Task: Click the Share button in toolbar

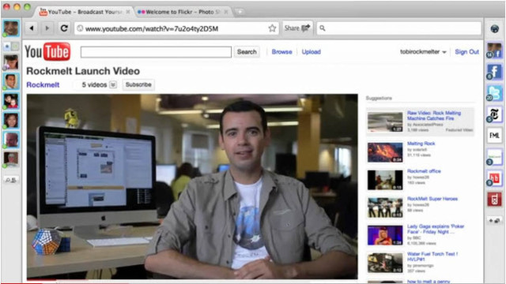Action: click(x=297, y=28)
